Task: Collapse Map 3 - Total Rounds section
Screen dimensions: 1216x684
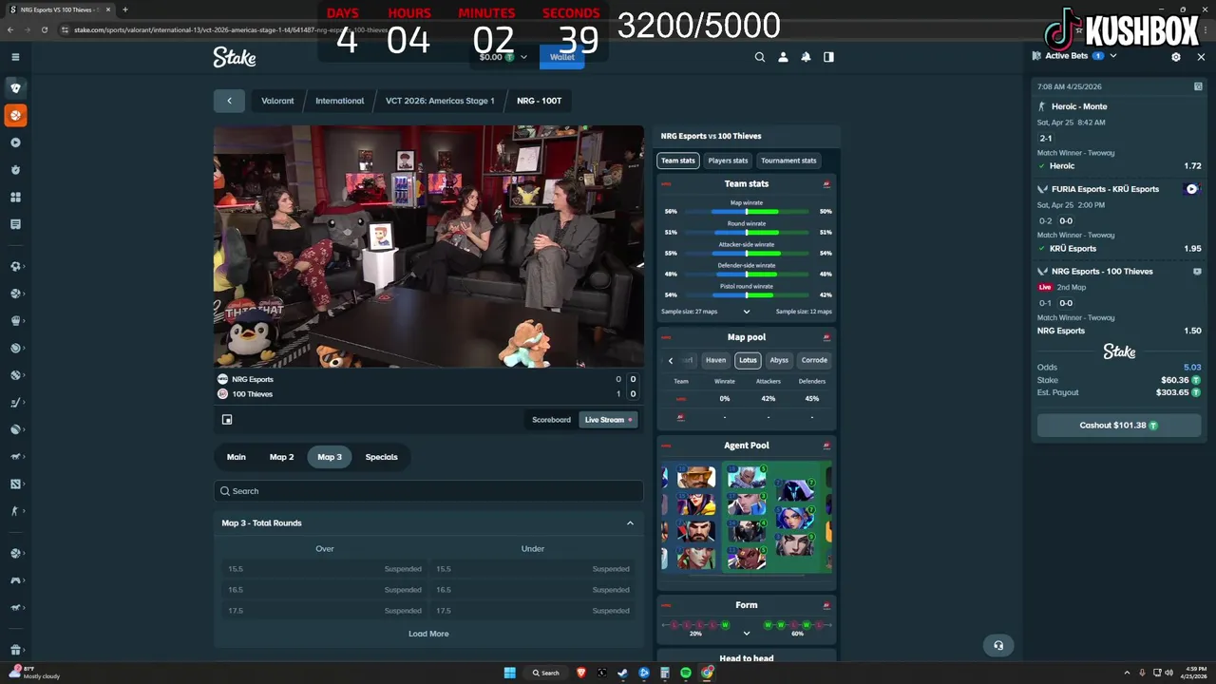Action: click(x=630, y=523)
